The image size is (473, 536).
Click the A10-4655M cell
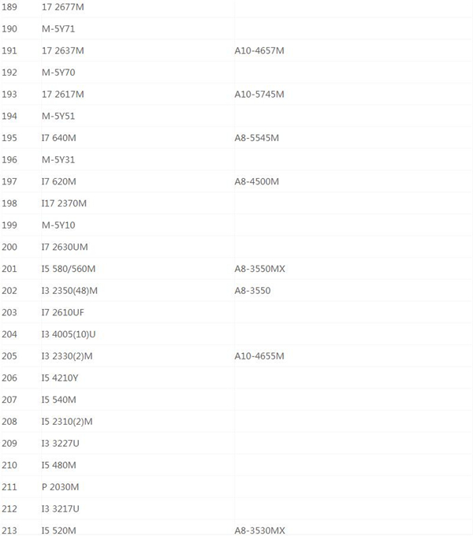(259, 356)
